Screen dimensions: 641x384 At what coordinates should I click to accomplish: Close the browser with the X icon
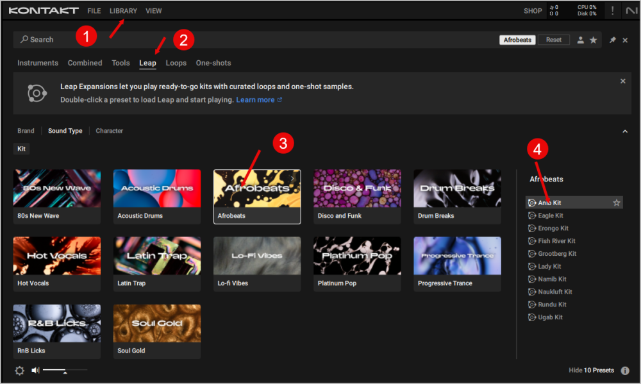click(x=625, y=40)
